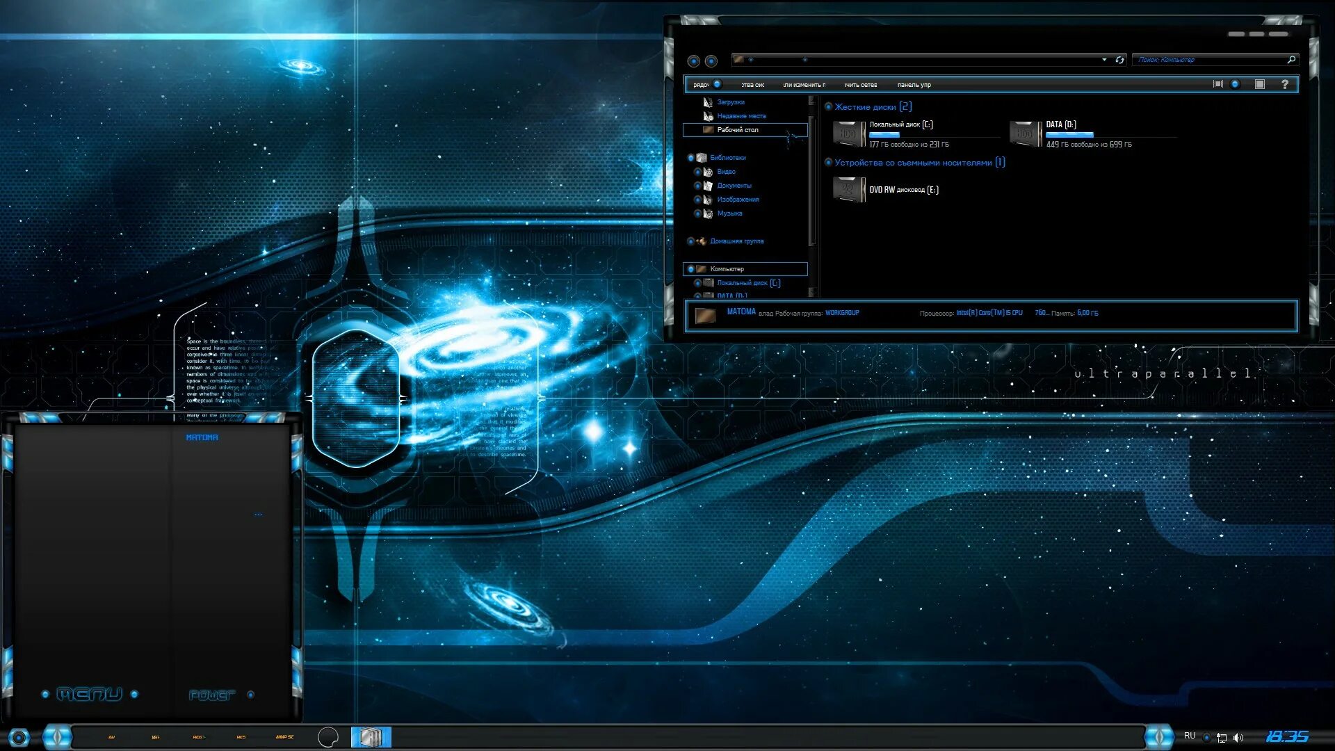This screenshot has height=751, width=1335.
Task: Click 'Открыть панель управления' command item
Action: coord(914,85)
